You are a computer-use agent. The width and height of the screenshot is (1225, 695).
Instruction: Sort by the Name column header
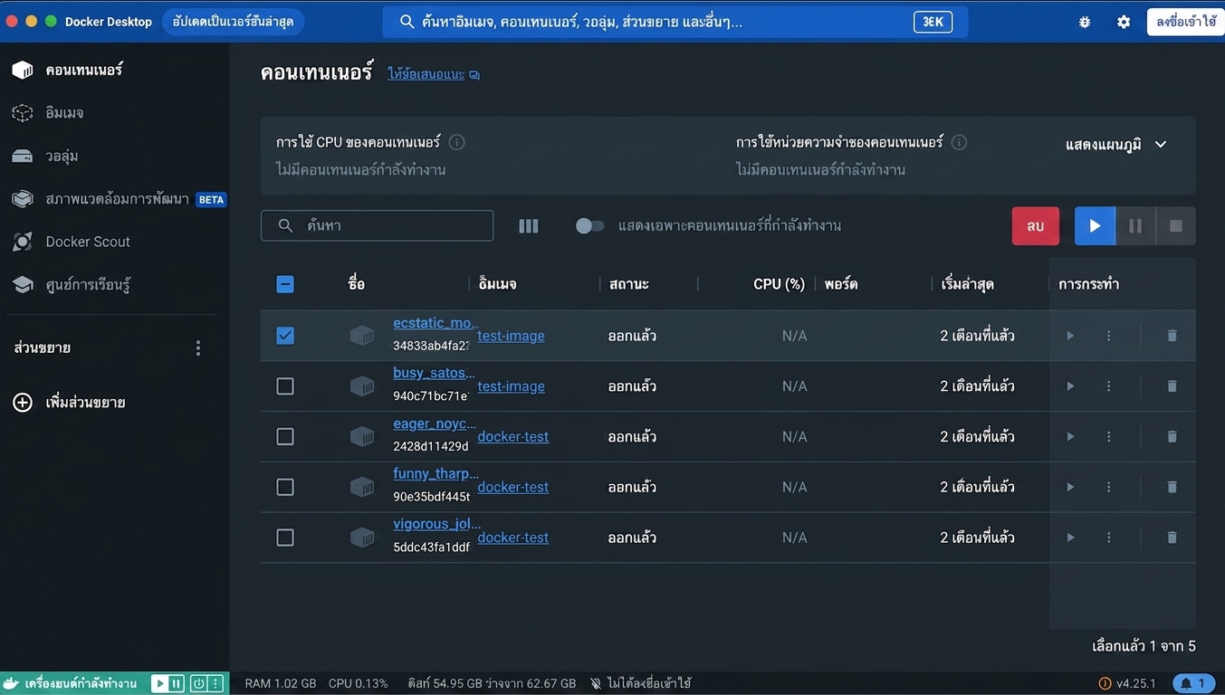(356, 284)
